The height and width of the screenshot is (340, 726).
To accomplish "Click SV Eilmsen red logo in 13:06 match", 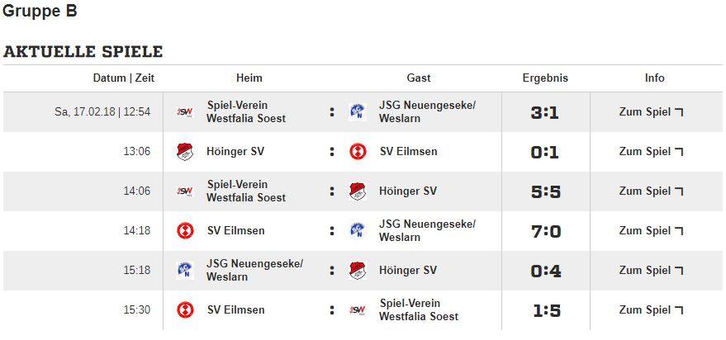I will (358, 152).
